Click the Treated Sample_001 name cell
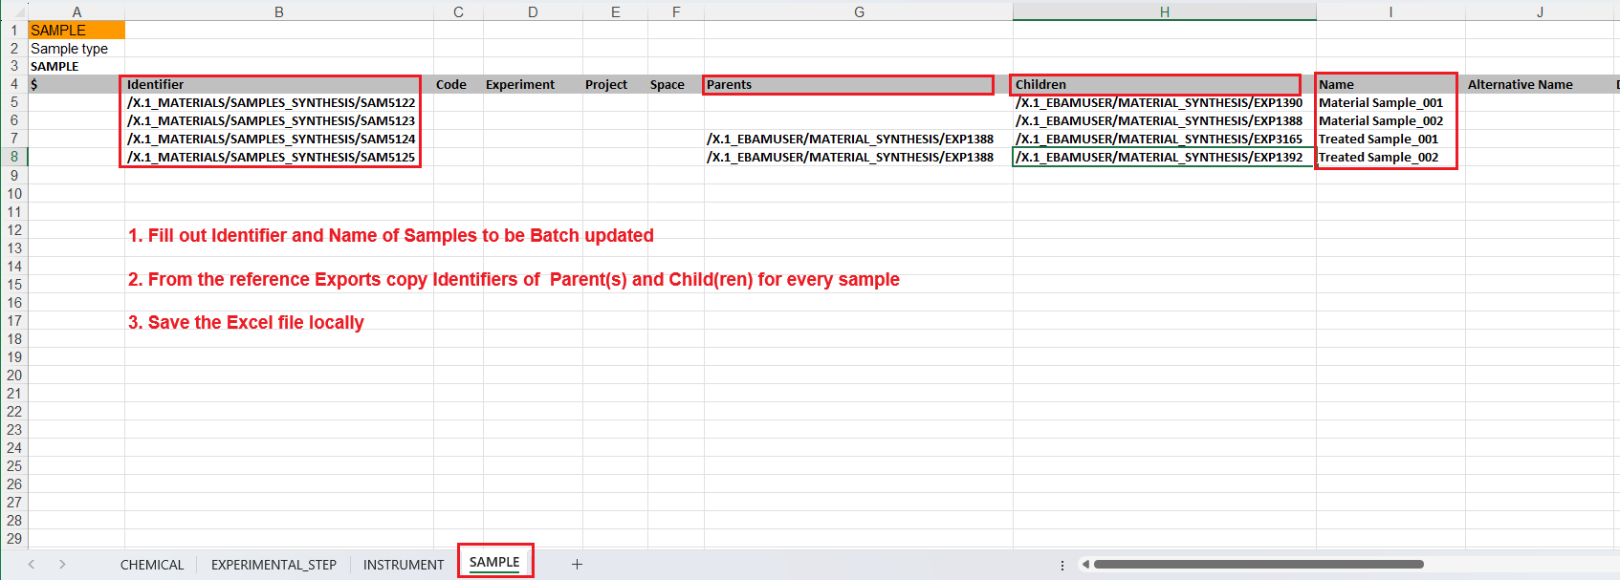Screen dimensions: 1620x580 click(1390, 139)
